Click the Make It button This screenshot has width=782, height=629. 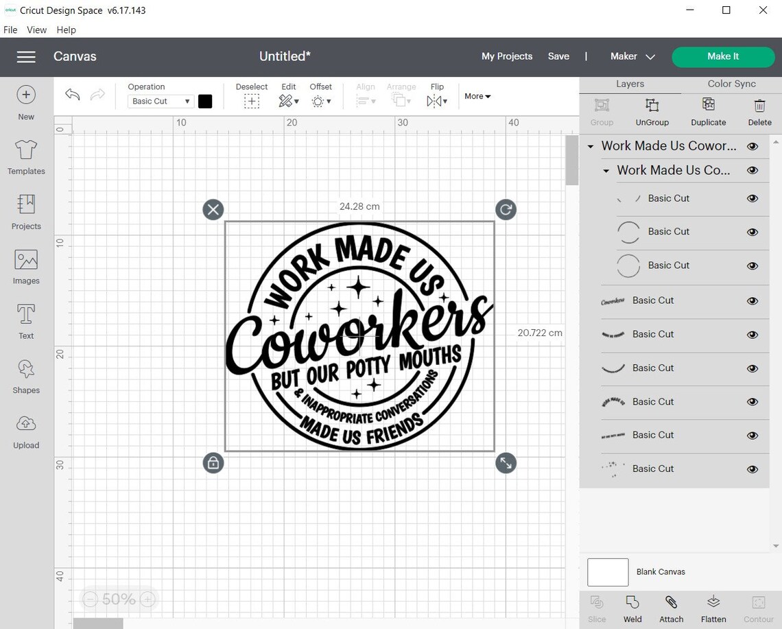click(x=723, y=57)
